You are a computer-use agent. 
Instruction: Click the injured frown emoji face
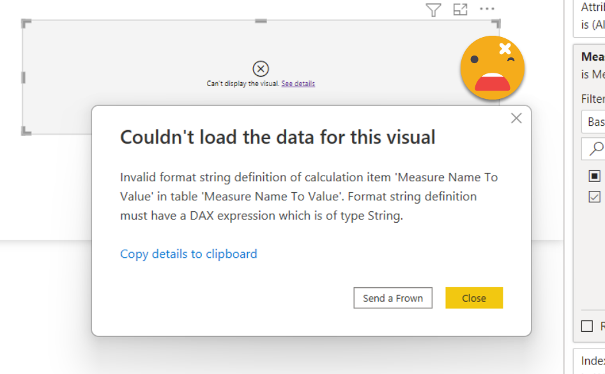point(492,68)
